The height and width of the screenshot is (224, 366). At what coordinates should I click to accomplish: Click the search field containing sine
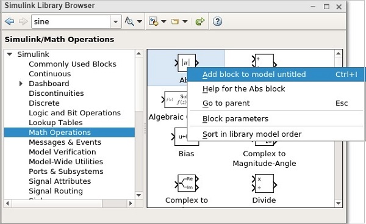pyautogui.click(x=71, y=21)
